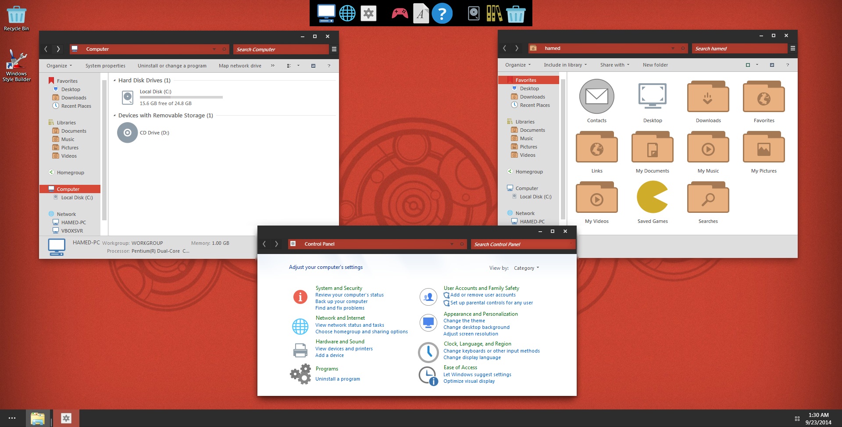Click the Hardware and Sound printer icon
842x427 pixels.
[300, 350]
